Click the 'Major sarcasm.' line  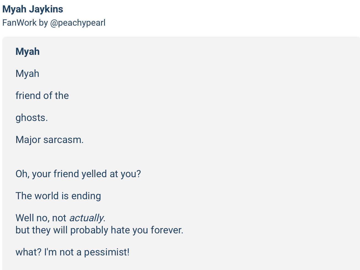49,140
